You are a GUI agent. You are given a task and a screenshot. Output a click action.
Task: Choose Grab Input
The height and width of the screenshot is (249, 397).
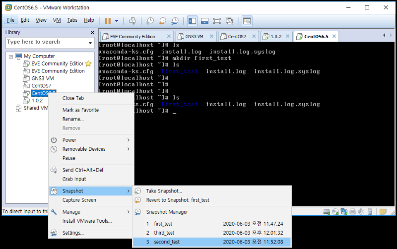91,179
